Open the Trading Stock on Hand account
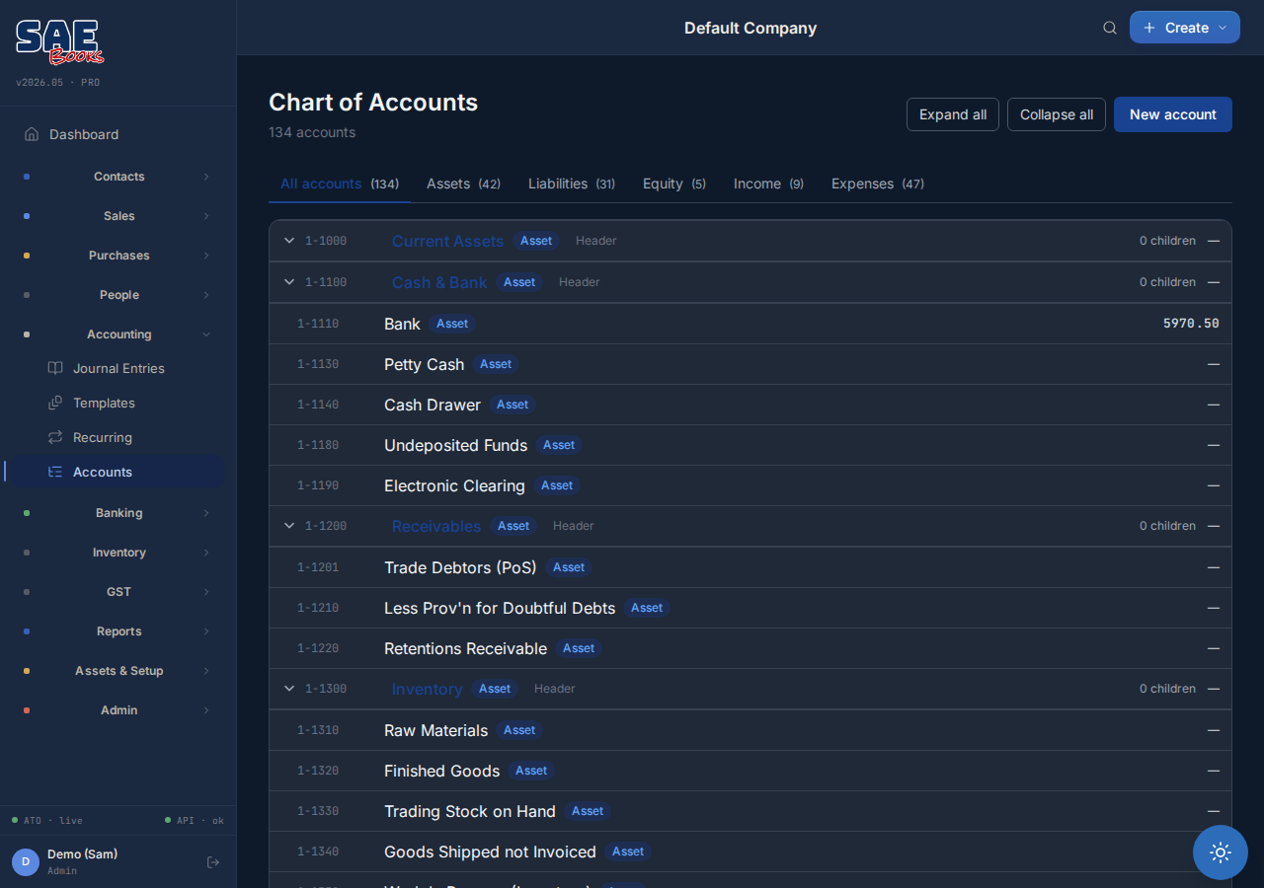The height and width of the screenshot is (888, 1264). tap(750, 811)
